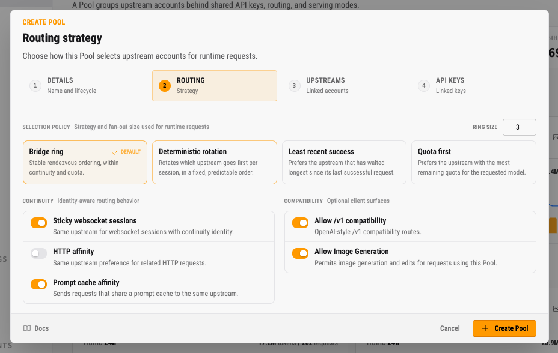This screenshot has width=558, height=353.
Task: Switch to the API Keys step tab
Action: click(x=474, y=86)
